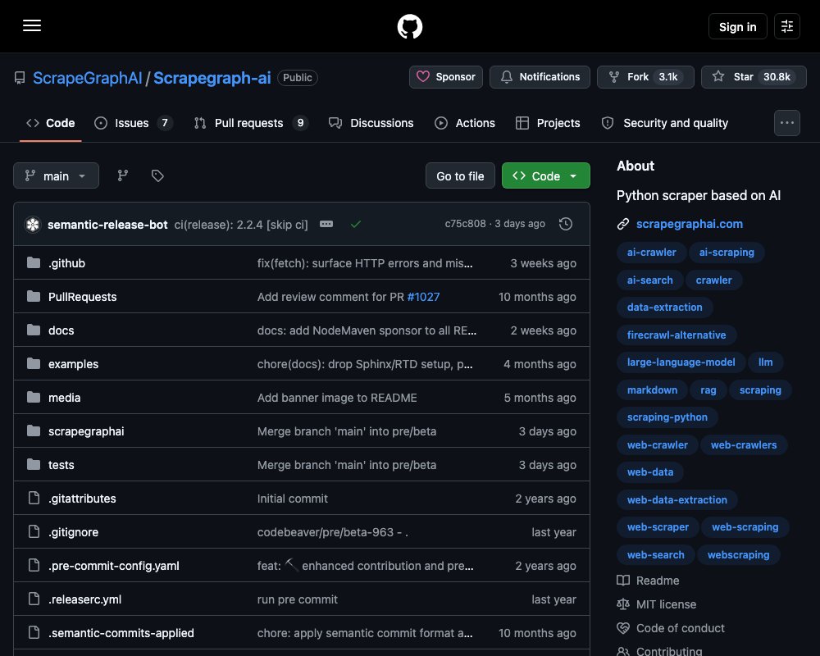
Task: Open the 'Add banner image to README' commit
Action: [x=337, y=398]
